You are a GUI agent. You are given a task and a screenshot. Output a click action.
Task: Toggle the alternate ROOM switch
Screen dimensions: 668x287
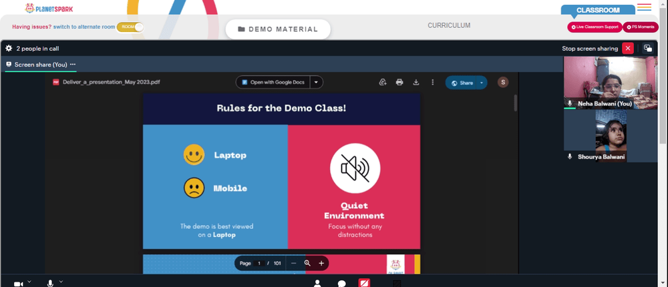(x=130, y=27)
